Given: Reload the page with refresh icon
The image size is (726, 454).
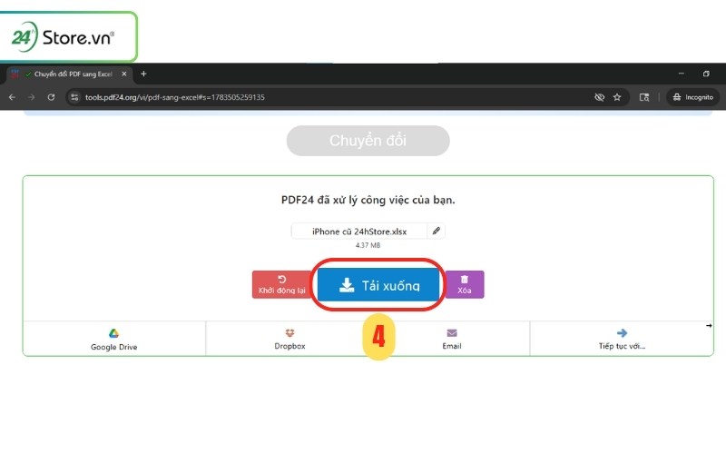Looking at the screenshot, I should (51, 97).
